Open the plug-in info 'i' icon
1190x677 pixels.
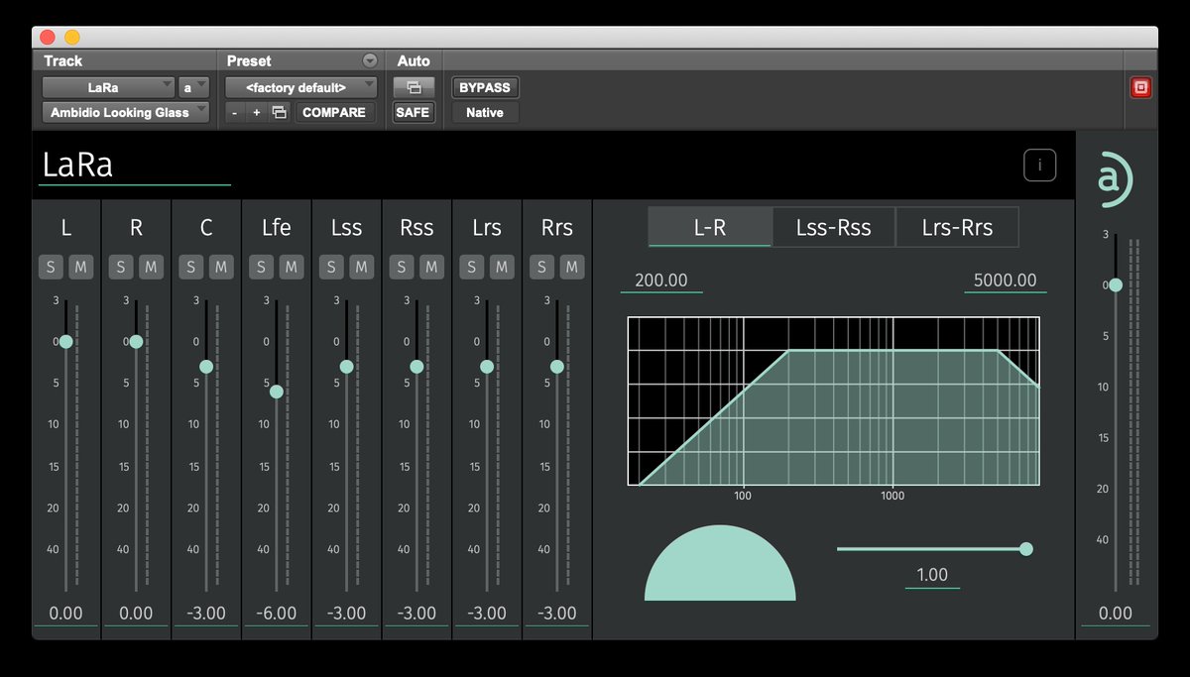(x=1039, y=165)
